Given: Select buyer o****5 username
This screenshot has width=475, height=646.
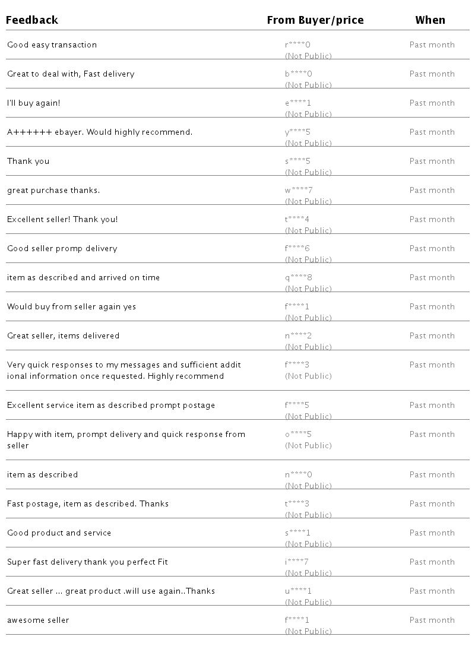Looking at the screenshot, I should click(298, 435).
